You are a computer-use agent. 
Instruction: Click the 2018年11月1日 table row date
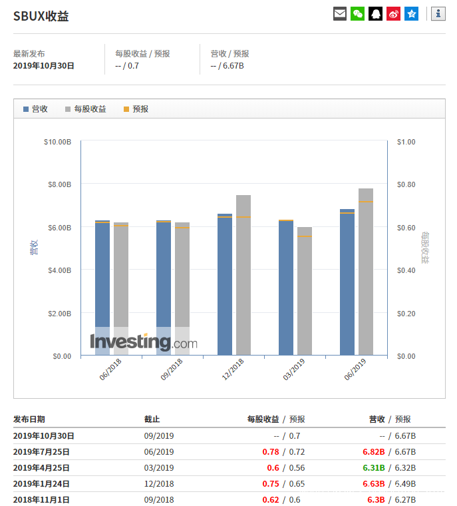[41, 500]
